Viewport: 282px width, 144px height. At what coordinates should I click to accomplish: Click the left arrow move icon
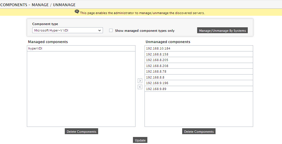[x=140, y=87]
